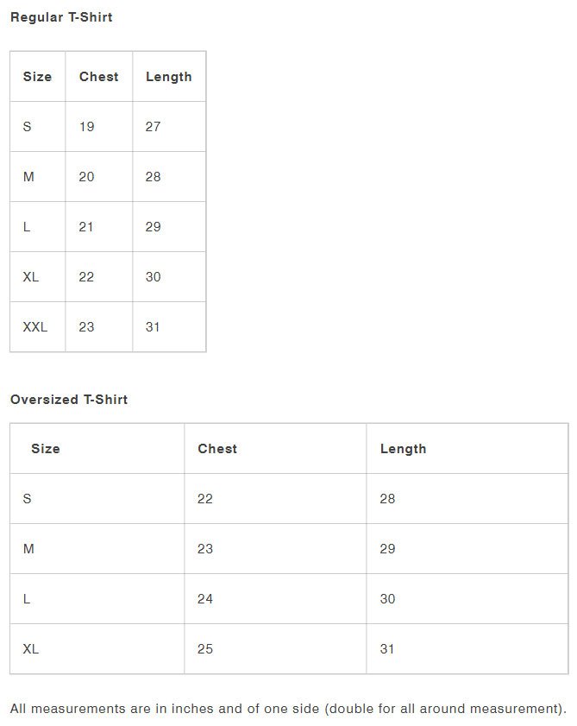The image size is (577, 726).
Task: Click Chest header in Regular T-Shirt table
Action: tap(98, 77)
